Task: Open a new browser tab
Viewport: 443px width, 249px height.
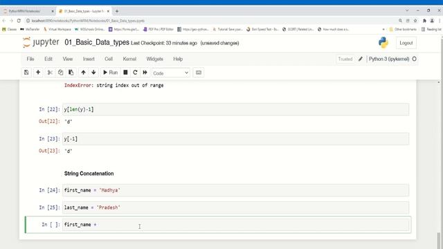Action: 117,11
